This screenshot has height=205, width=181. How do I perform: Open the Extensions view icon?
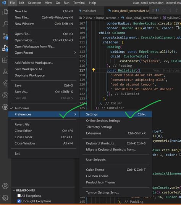[x=5, y=60]
